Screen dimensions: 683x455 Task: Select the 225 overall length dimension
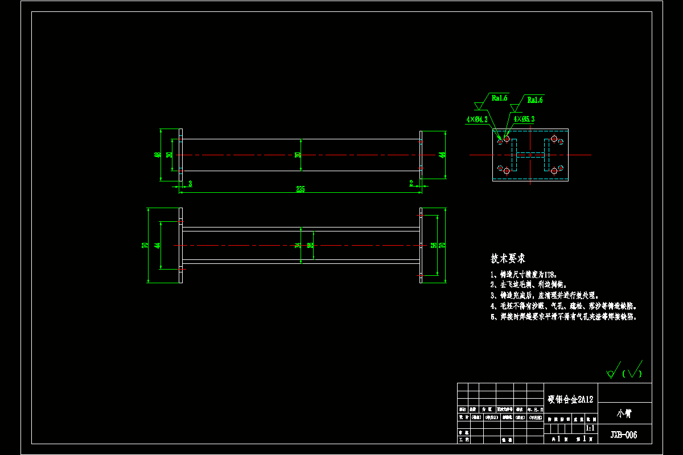click(301, 189)
